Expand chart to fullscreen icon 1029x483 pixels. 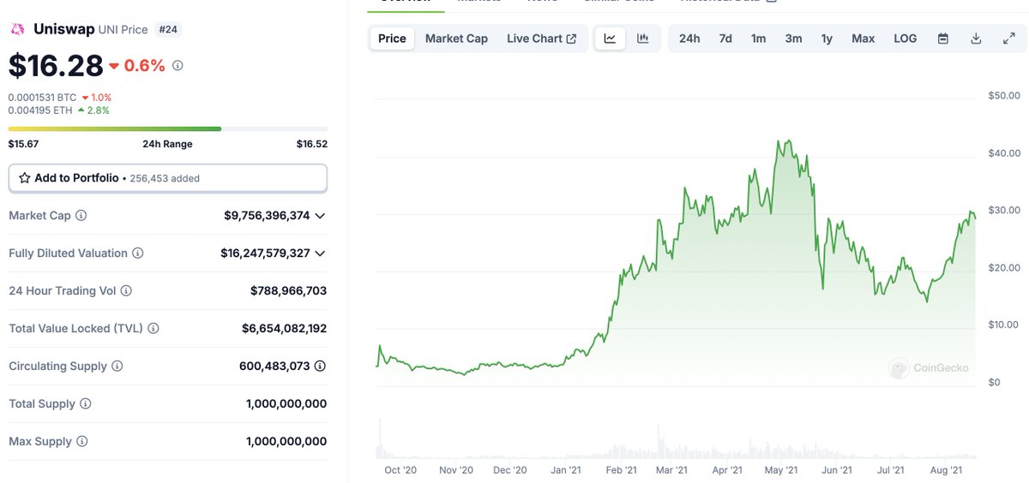pos(1008,39)
